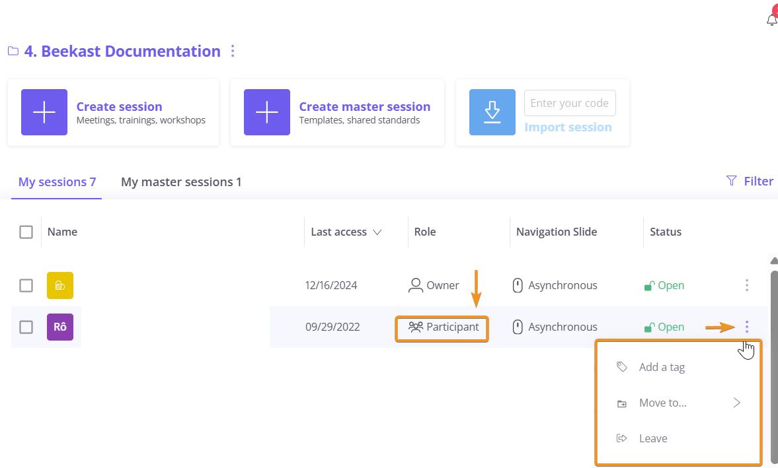Click the green unlocked padlock in Owner row
778x468 pixels.
point(649,286)
